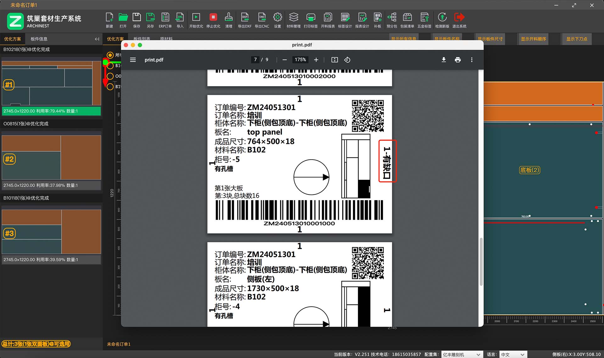Switch to the 板件信息 tab
604x358 pixels.
click(39, 39)
